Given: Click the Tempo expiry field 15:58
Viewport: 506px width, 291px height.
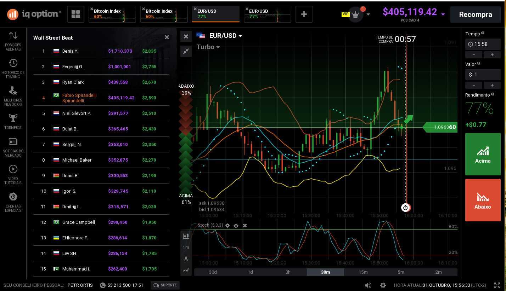Looking at the screenshot, I should point(483,44).
